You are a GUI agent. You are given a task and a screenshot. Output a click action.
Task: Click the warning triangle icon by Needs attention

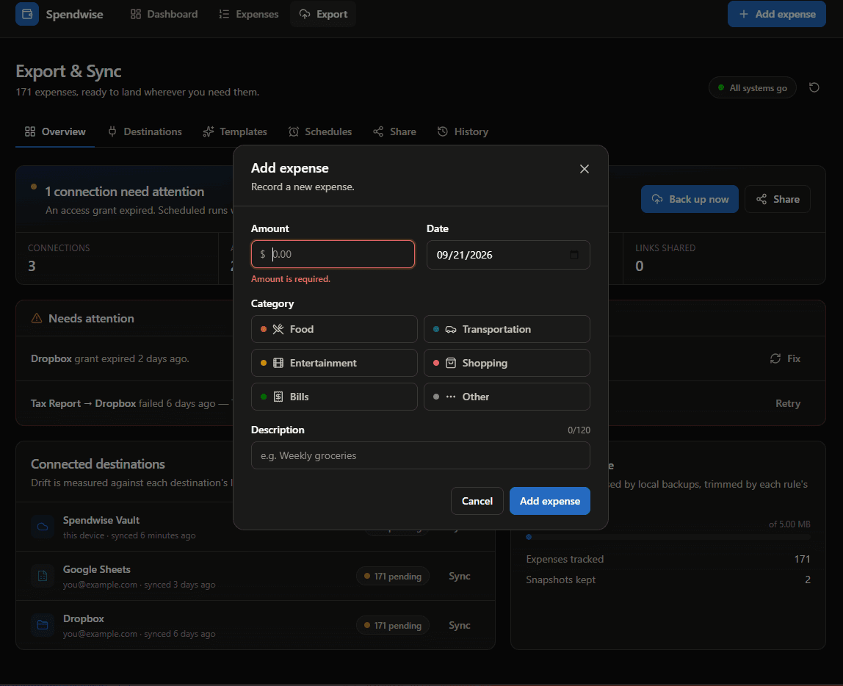(37, 318)
